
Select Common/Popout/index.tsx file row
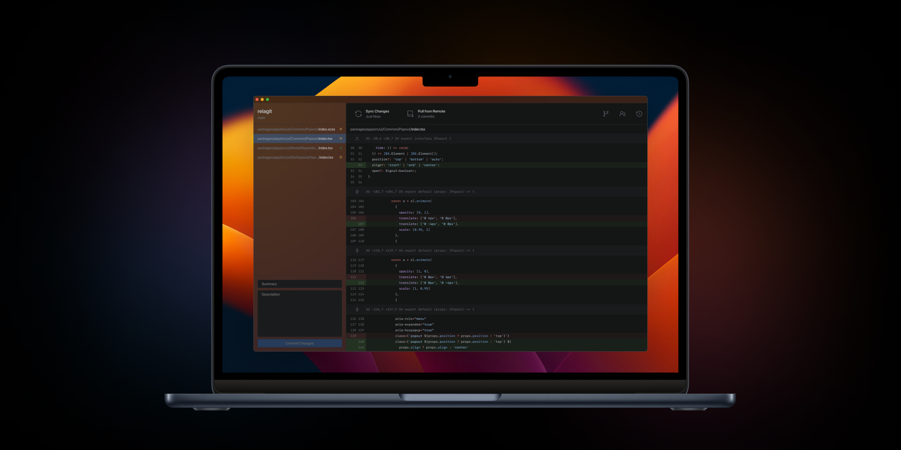click(x=300, y=138)
